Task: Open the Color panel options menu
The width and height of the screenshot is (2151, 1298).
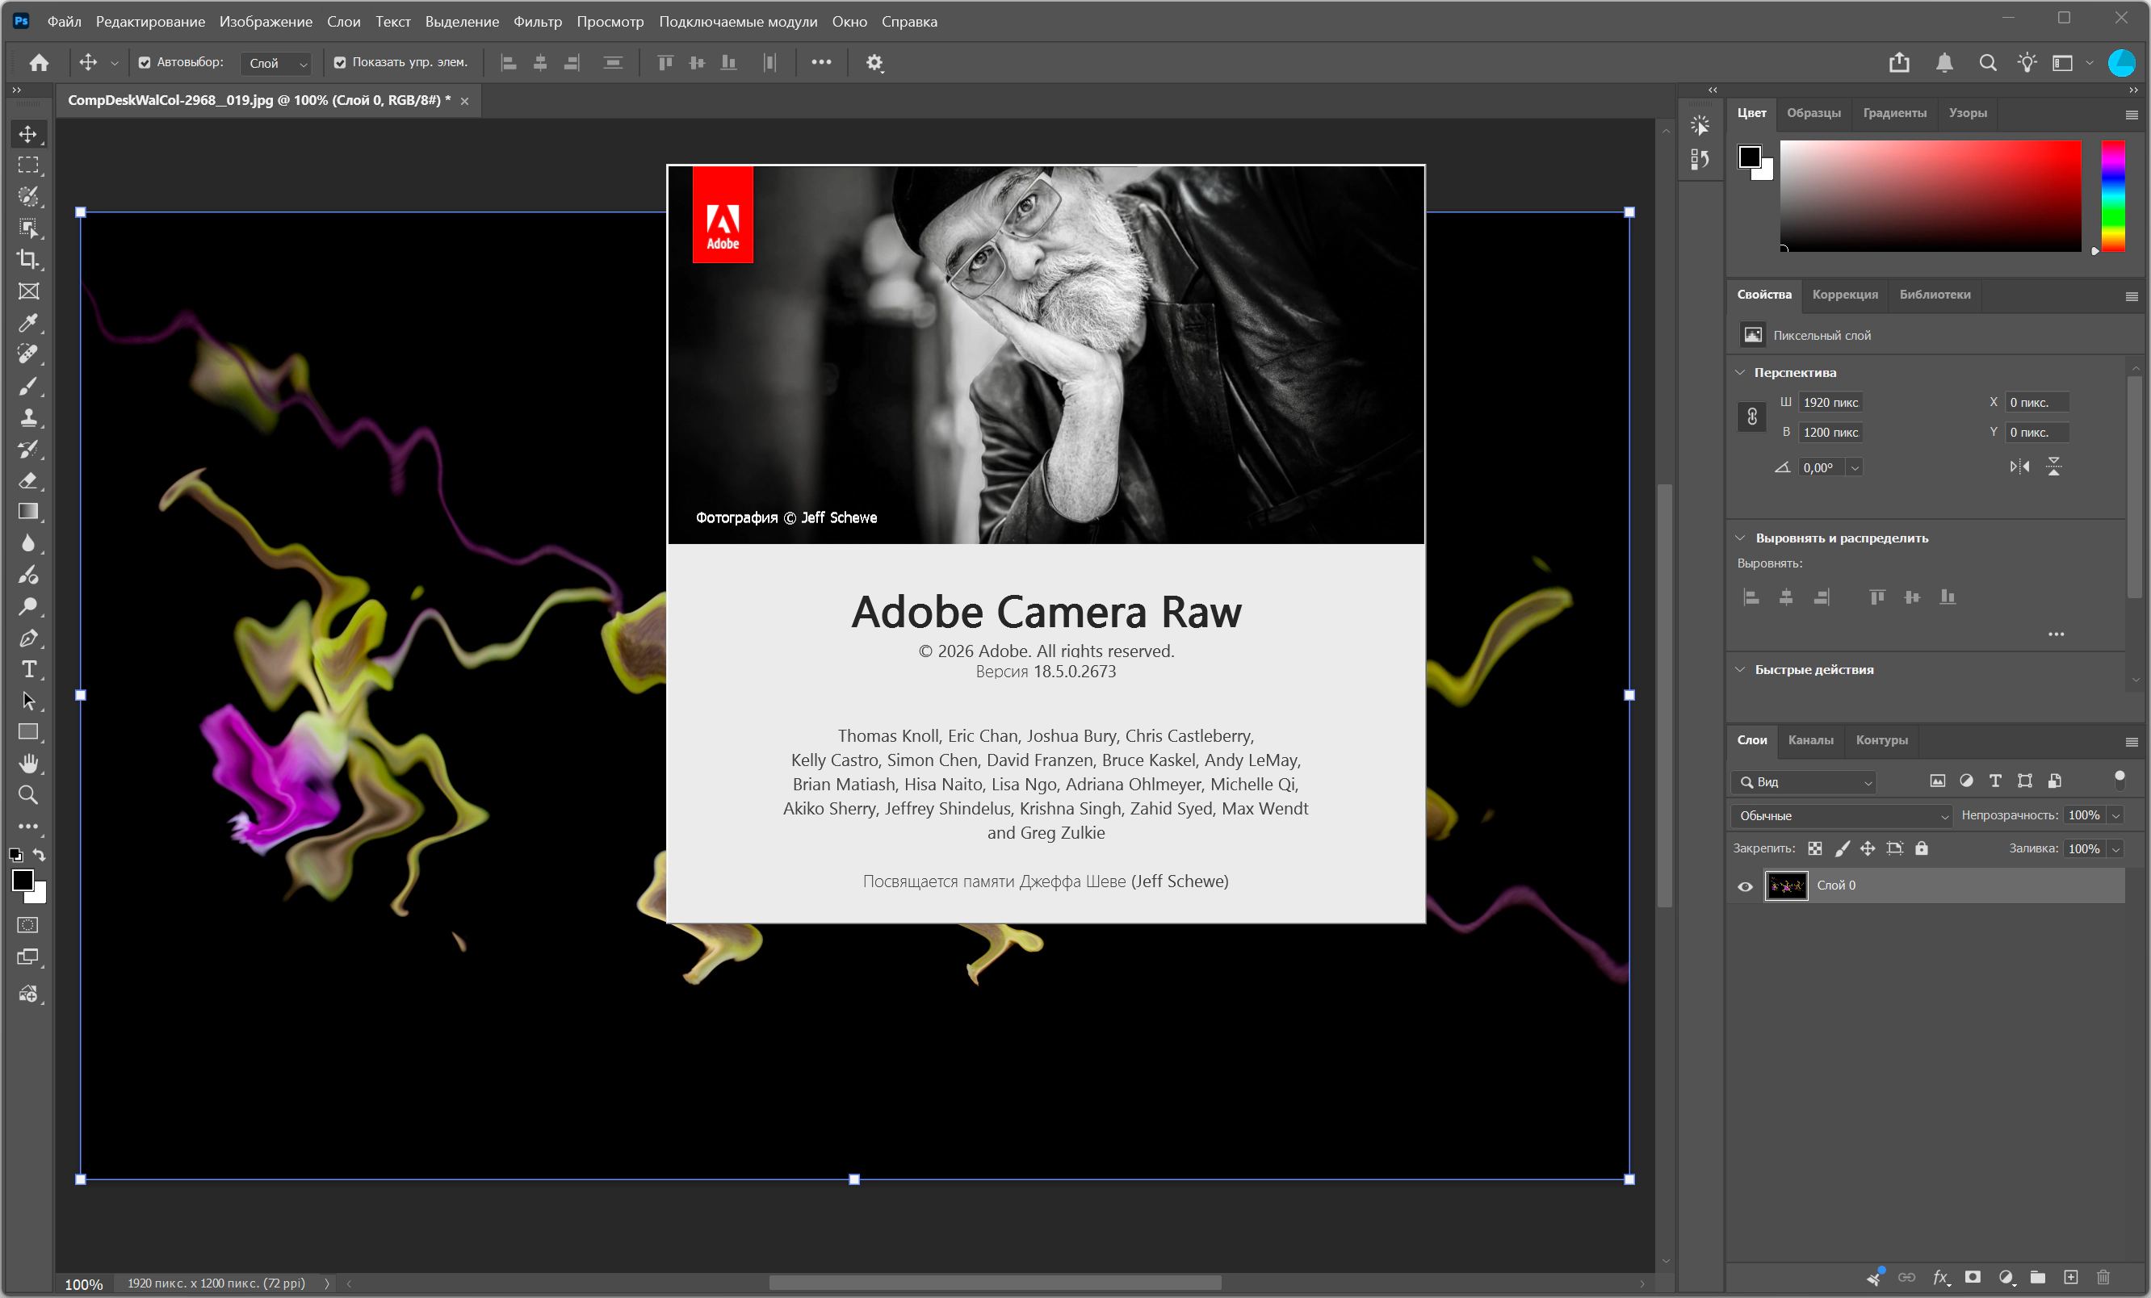Action: pyautogui.click(x=2131, y=115)
